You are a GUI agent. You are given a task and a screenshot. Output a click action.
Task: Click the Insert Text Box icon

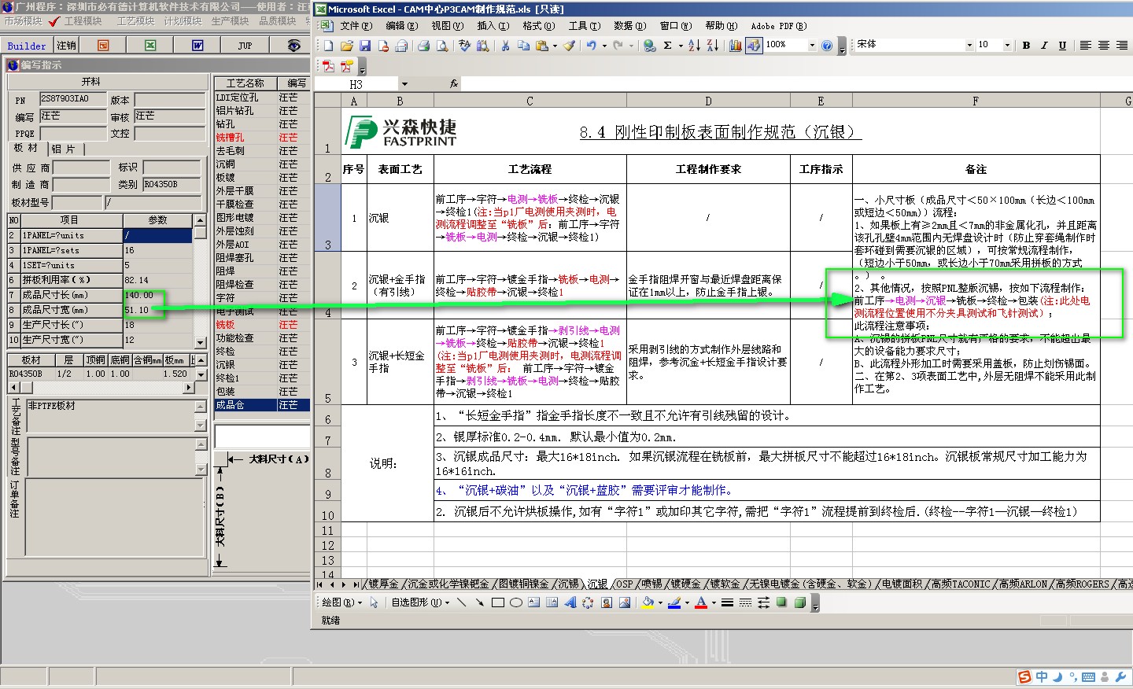[533, 602]
